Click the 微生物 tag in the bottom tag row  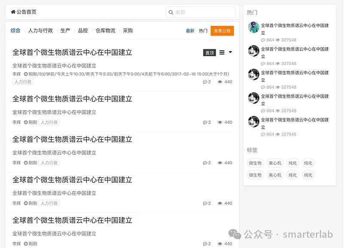[x=255, y=175]
